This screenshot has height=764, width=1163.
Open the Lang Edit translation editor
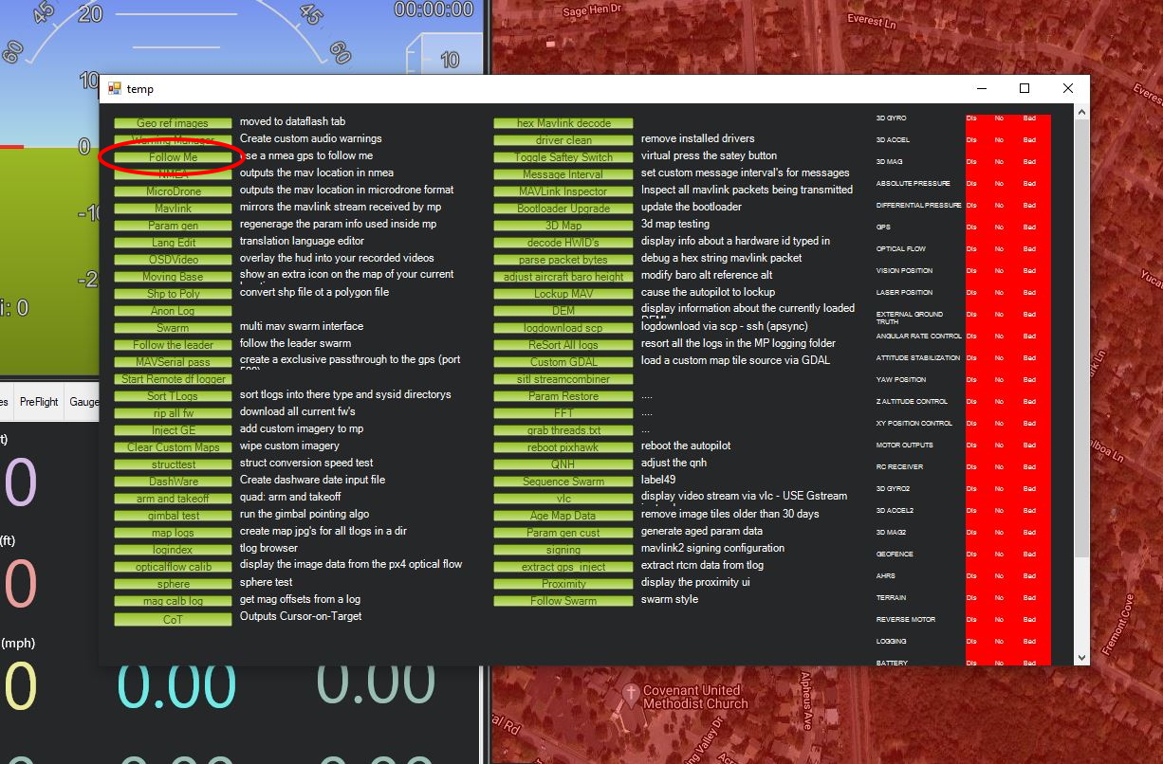(x=173, y=243)
